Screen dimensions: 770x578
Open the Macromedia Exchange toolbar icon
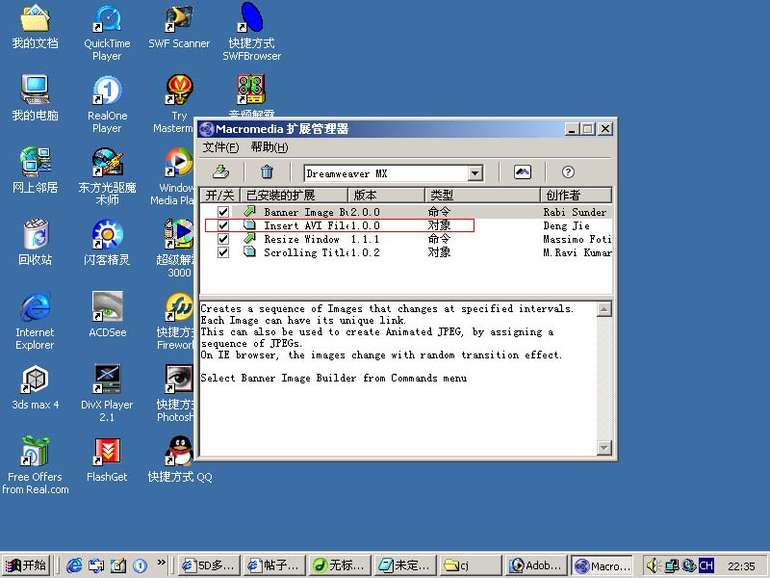click(x=522, y=172)
